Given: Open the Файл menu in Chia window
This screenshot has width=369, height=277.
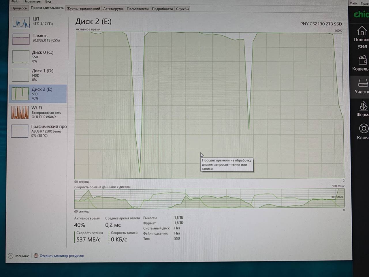Looking at the screenshot, I should pyautogui.click(x=353, y=3).
